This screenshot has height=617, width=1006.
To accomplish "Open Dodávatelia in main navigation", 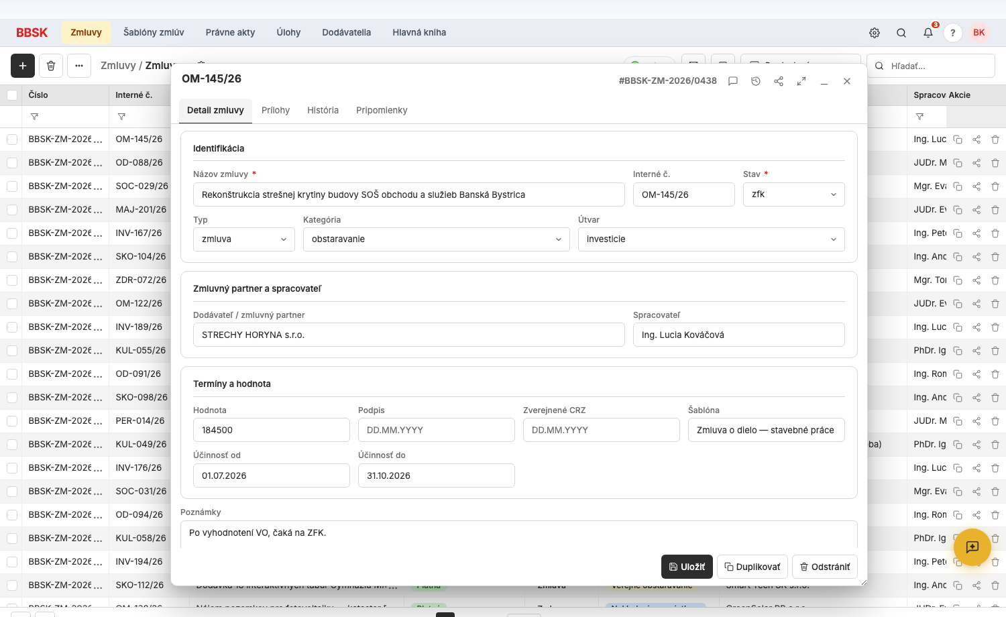I will coord(346,33).
